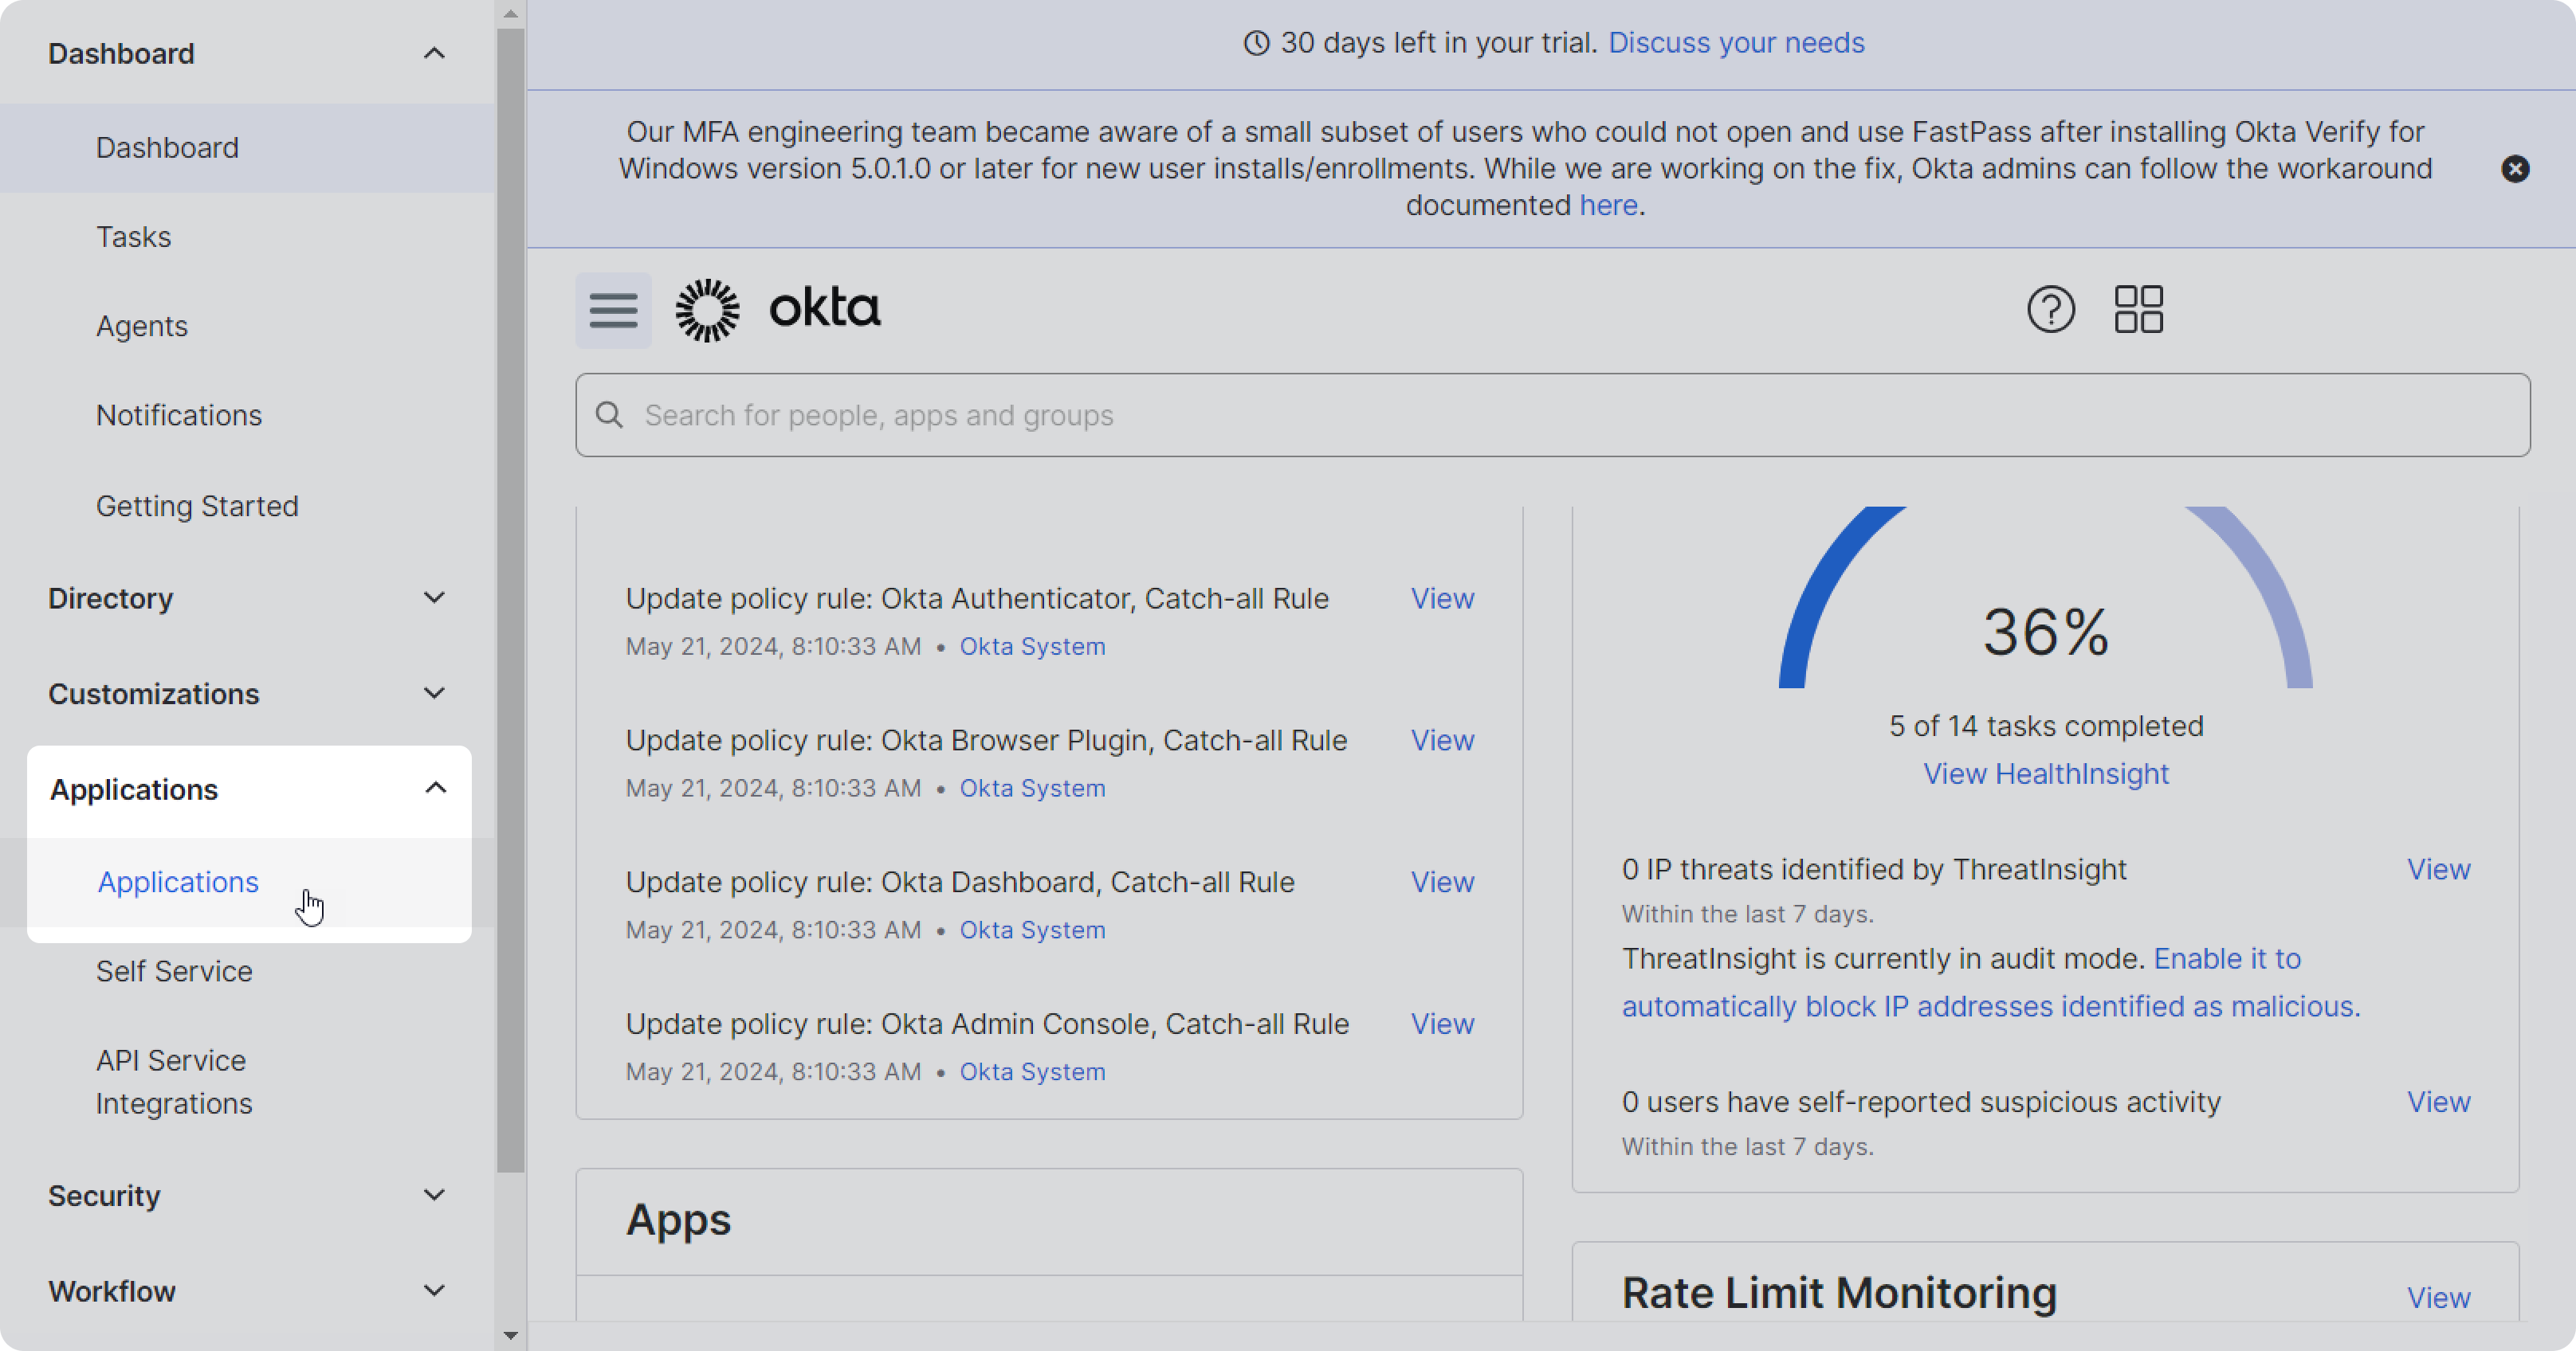
Task: Open the Applications submenu link
Action: pos(178,883)
